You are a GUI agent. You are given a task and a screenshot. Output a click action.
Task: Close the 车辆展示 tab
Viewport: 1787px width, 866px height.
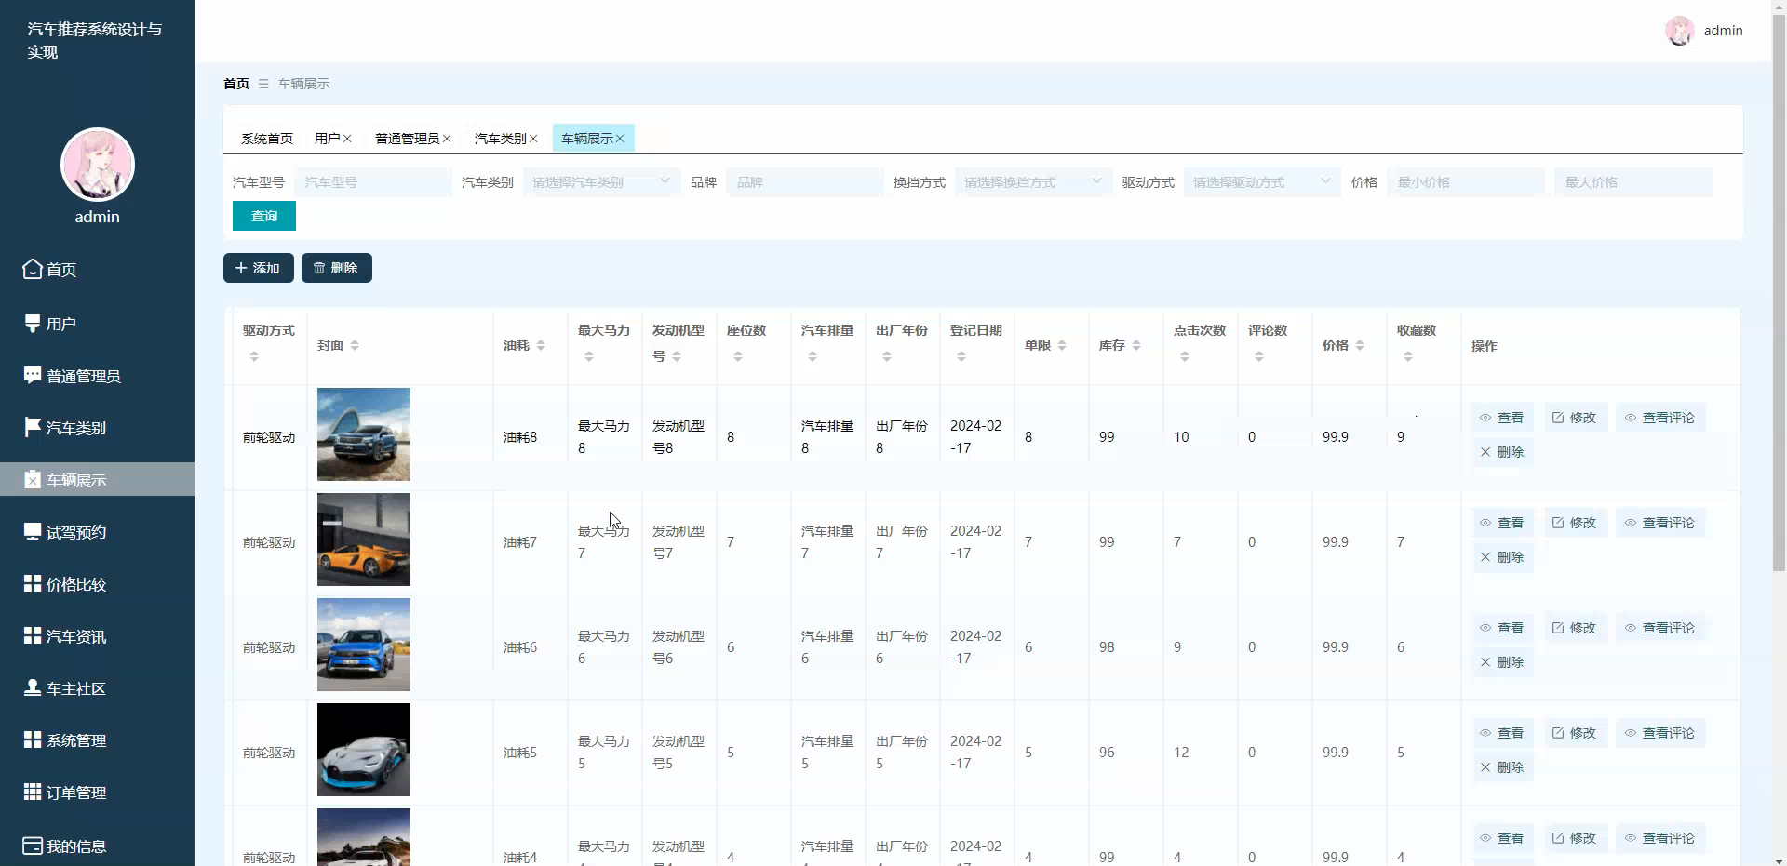620,139
